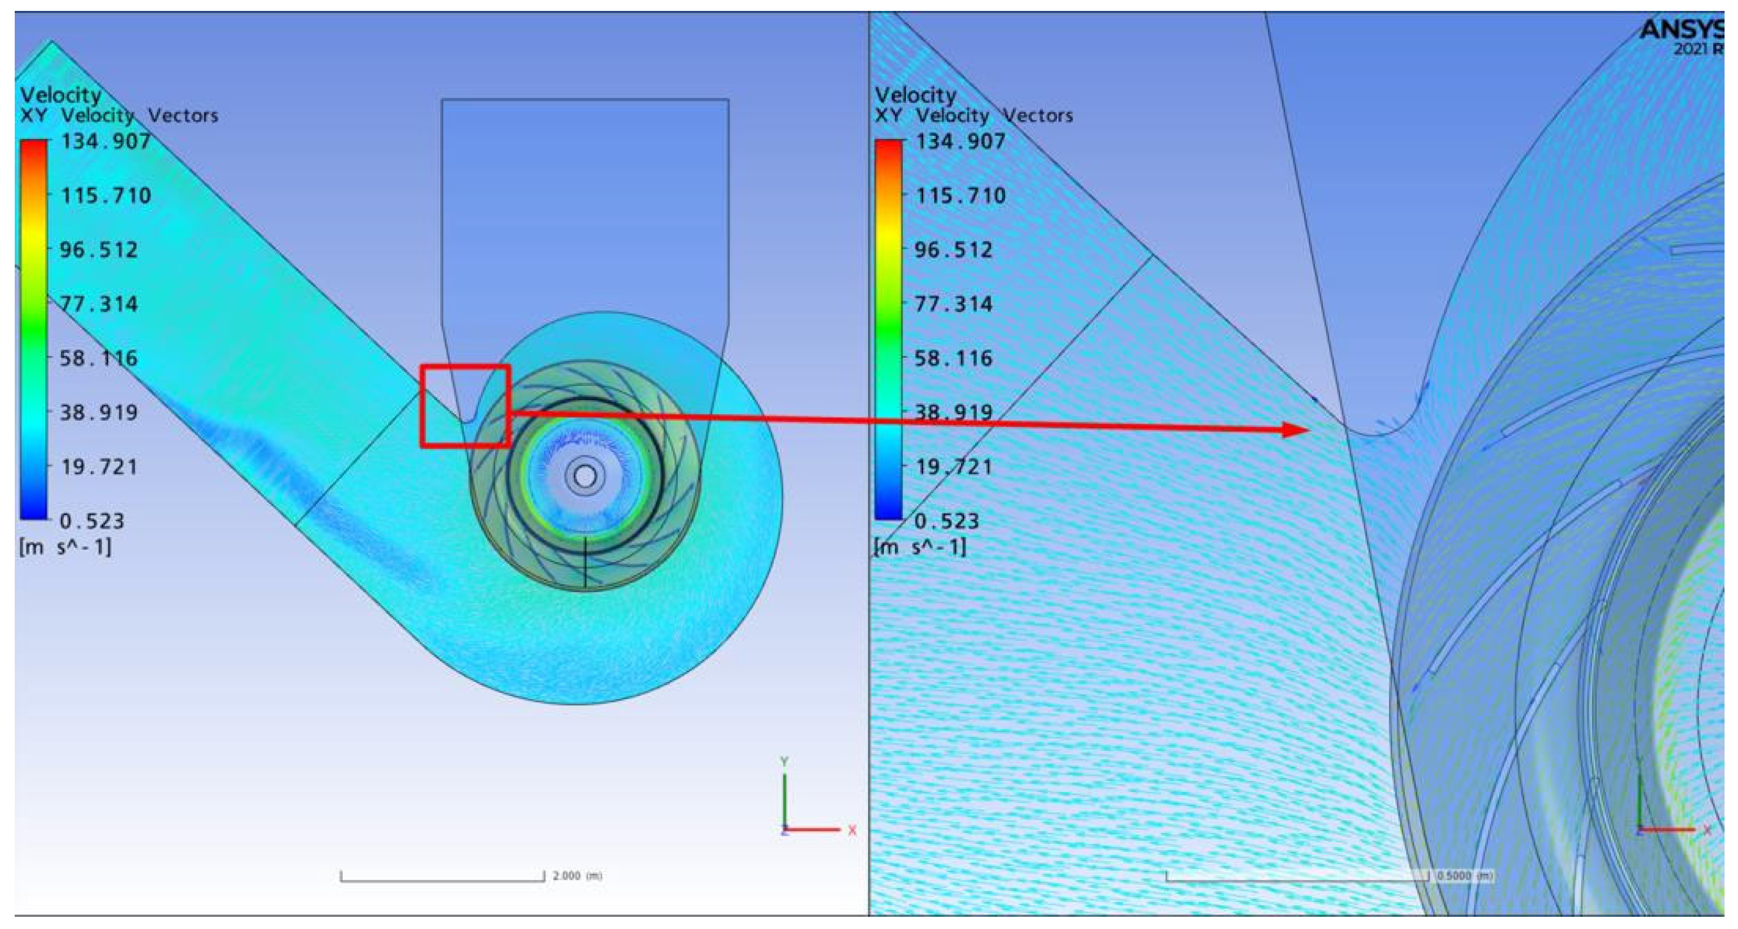Select the left 'Velocity' legend title
This screenshot has width=1738, height=929.
point(61,94)
